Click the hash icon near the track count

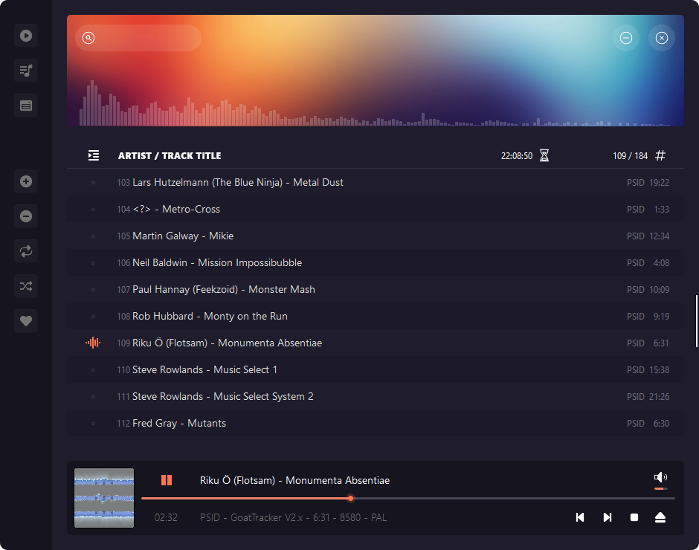(x=660, y=155)
